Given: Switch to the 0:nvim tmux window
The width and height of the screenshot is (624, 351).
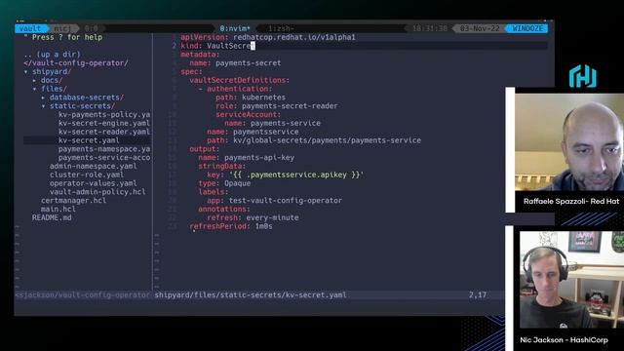Looking at the screenshot, I should tap(235, 28).
